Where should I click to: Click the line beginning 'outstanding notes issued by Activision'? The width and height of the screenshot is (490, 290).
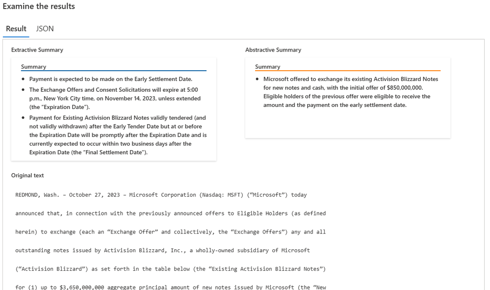tap(162, 250)
